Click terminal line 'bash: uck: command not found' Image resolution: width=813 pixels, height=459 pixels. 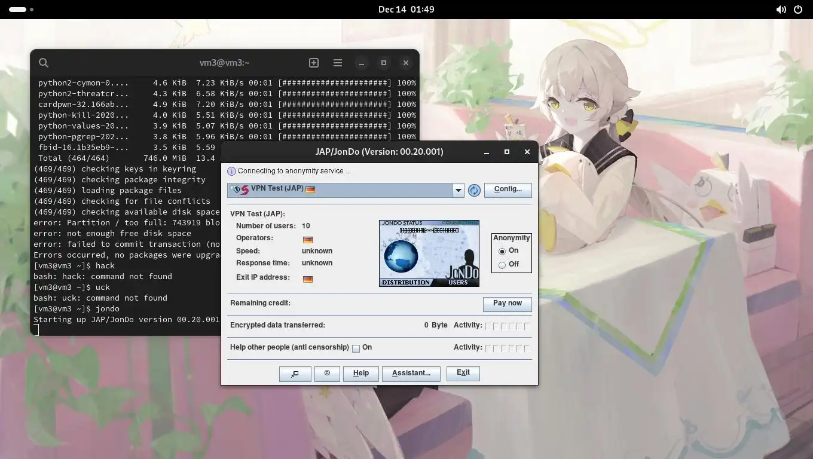coord(100,298)
